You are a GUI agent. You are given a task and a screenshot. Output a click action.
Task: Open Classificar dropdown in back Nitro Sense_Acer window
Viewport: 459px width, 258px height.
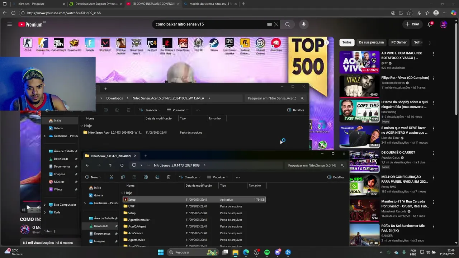click(150, 110)
